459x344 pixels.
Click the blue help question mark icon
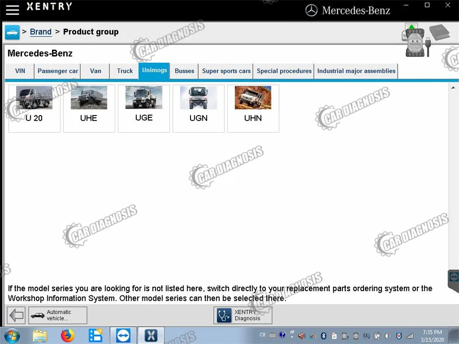tap(282, 335)
